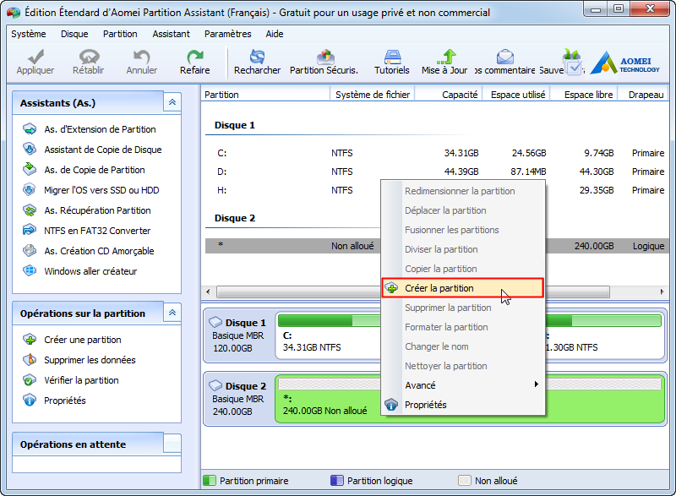This screenshot has width=676, height=496.
Task: Click the Annuler undo arrow icon
Action: (x=142, y=57)
